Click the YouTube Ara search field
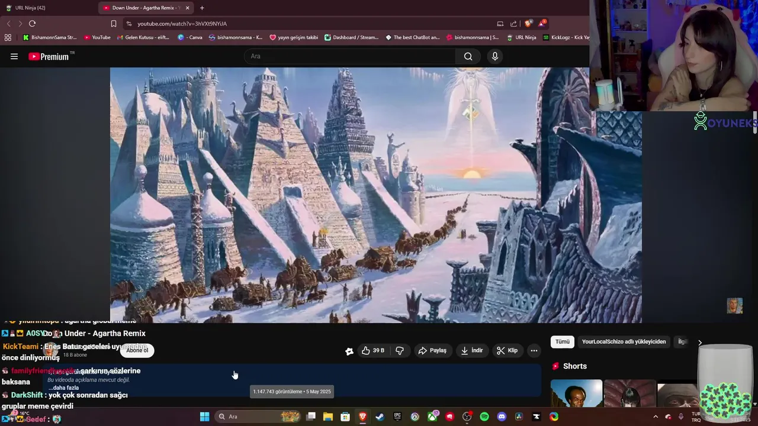 [x=349, y=56]
